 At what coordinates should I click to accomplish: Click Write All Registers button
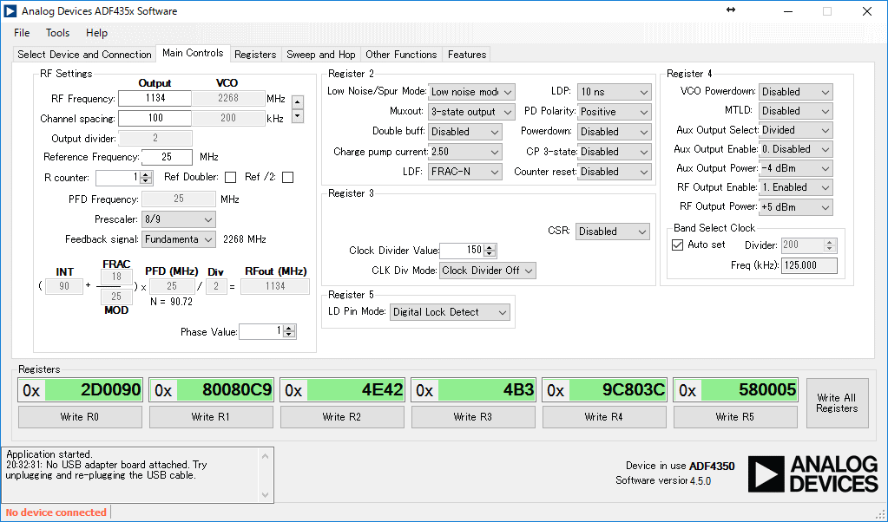pos(837,403)
